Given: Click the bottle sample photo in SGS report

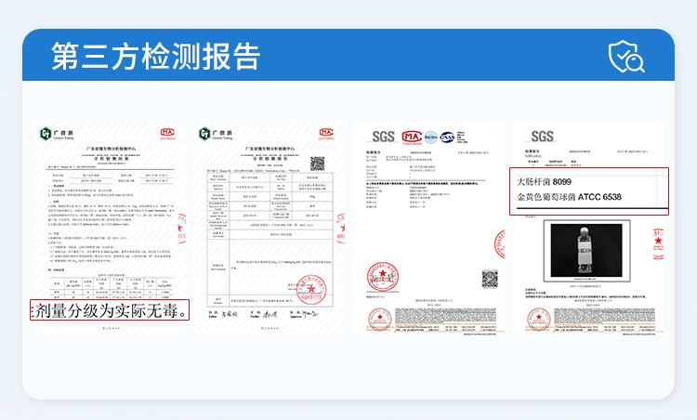Looking at the screenshot, I should click(586, 251).
